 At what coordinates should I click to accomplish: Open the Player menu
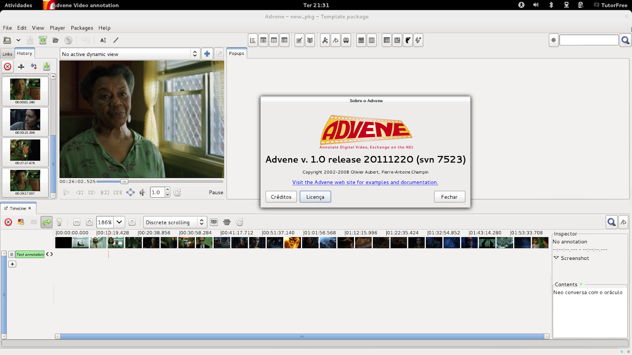click(x=57, y=28)
